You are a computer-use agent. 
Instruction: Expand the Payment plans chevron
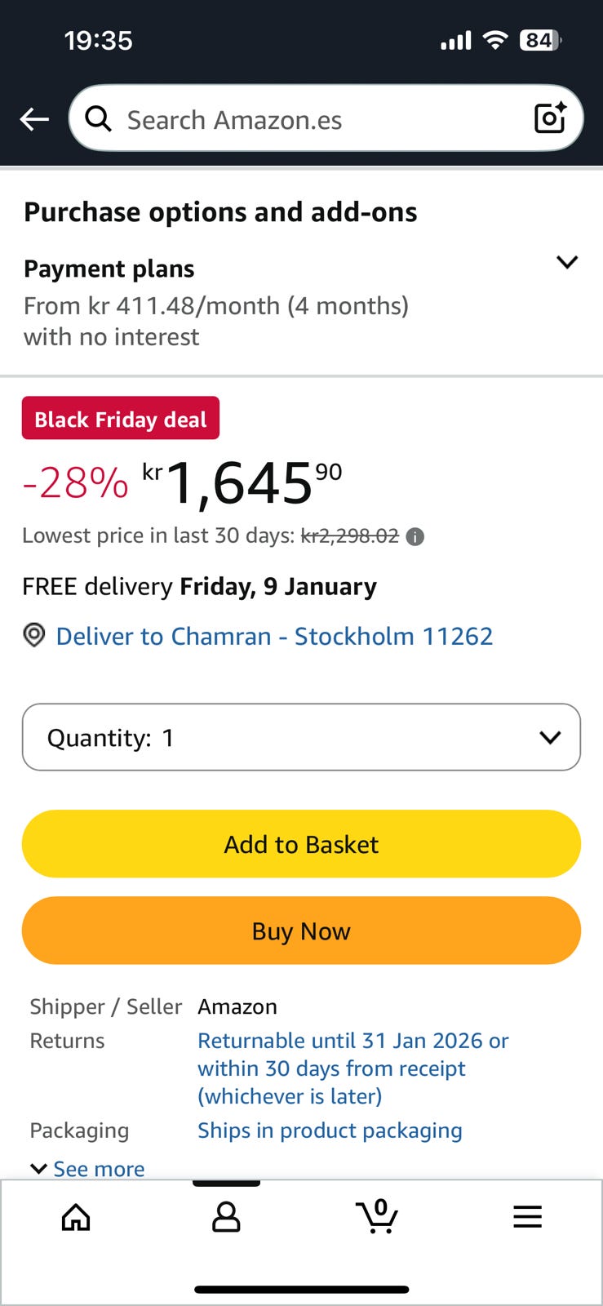pos(566,262)
